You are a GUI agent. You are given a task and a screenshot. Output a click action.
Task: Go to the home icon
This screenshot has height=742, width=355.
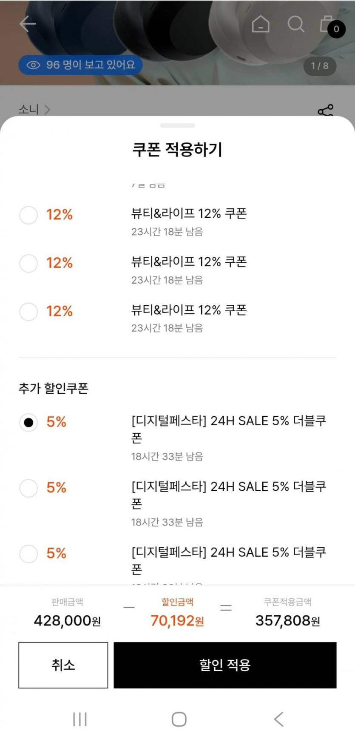pos(260,24)
